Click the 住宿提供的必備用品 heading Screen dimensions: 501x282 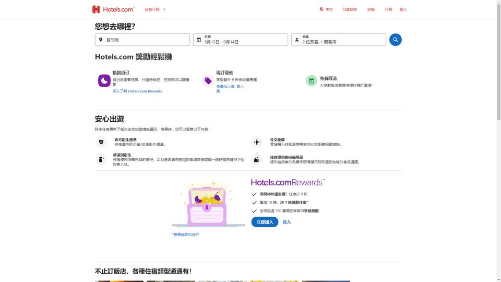(x=287, y=157)
